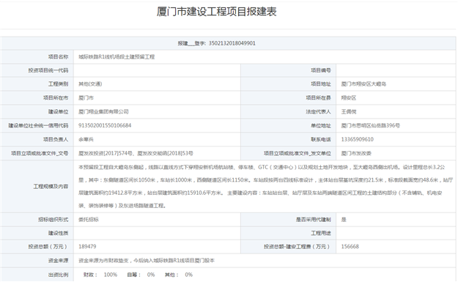This screenshot has width=458, height=282.
Task: Click the 工程类别 label
Action: [58, 84]
